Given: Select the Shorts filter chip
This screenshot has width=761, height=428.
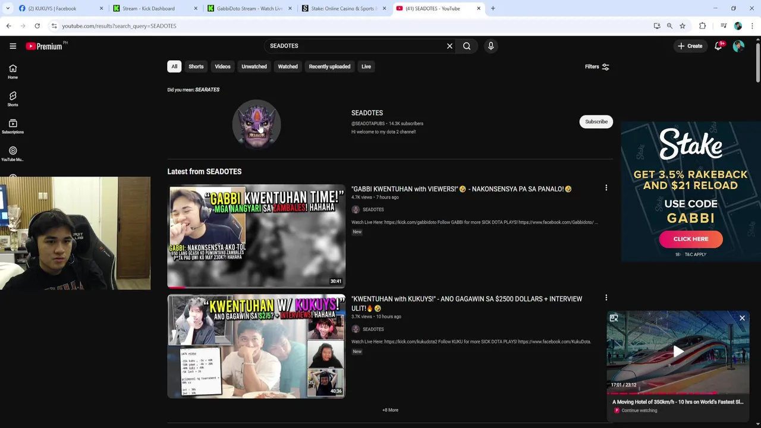Looking at the screenshot, I should click(196, 67).
